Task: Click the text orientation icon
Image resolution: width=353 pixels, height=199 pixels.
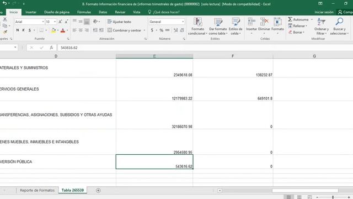Action: coord(95,22)
